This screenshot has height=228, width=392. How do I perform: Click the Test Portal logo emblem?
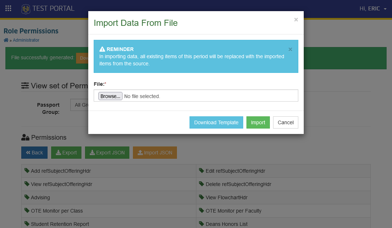tap(26, 9)
